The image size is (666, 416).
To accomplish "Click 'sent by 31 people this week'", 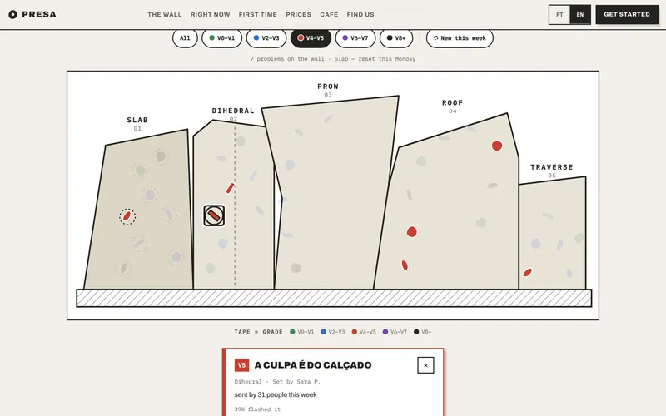I will tap(276, 394).
